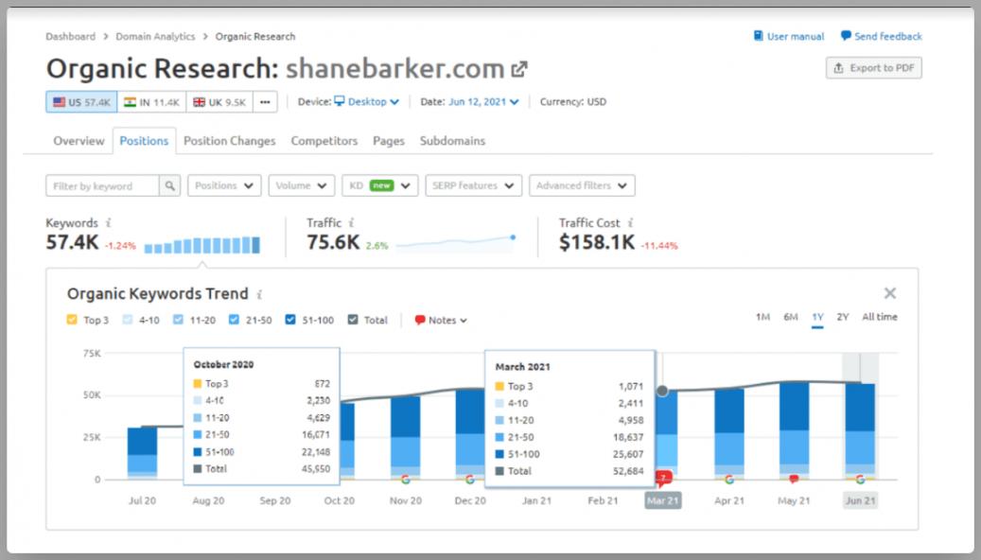Click the Google update icon under Dec 20
The height and width of the screenshot is (560, 981).
coord(470,480)
